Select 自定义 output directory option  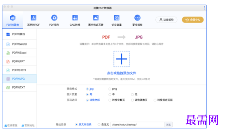99,125
